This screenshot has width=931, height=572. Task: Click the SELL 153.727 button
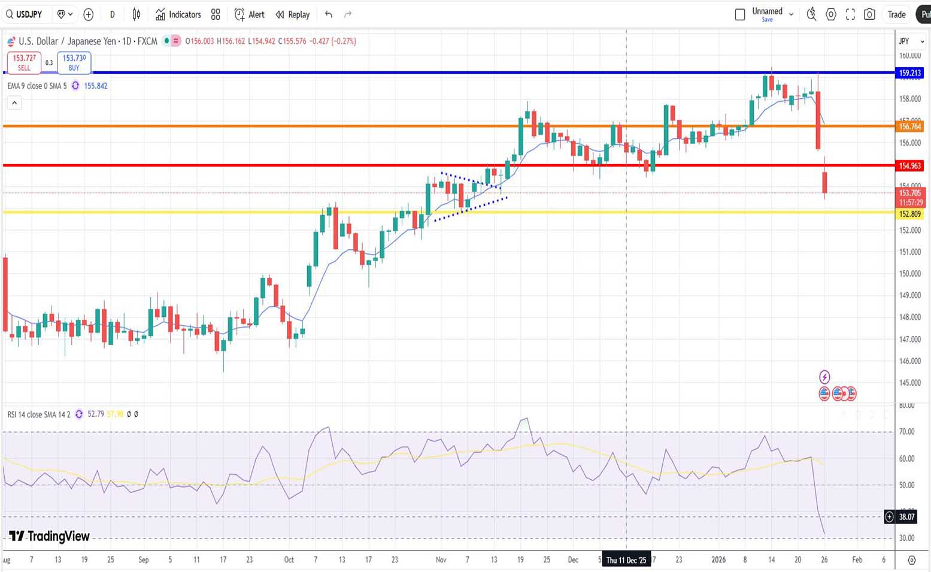point(24,62)
